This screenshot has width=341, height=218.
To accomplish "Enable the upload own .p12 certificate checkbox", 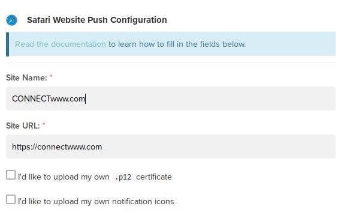I will point(11,175).
